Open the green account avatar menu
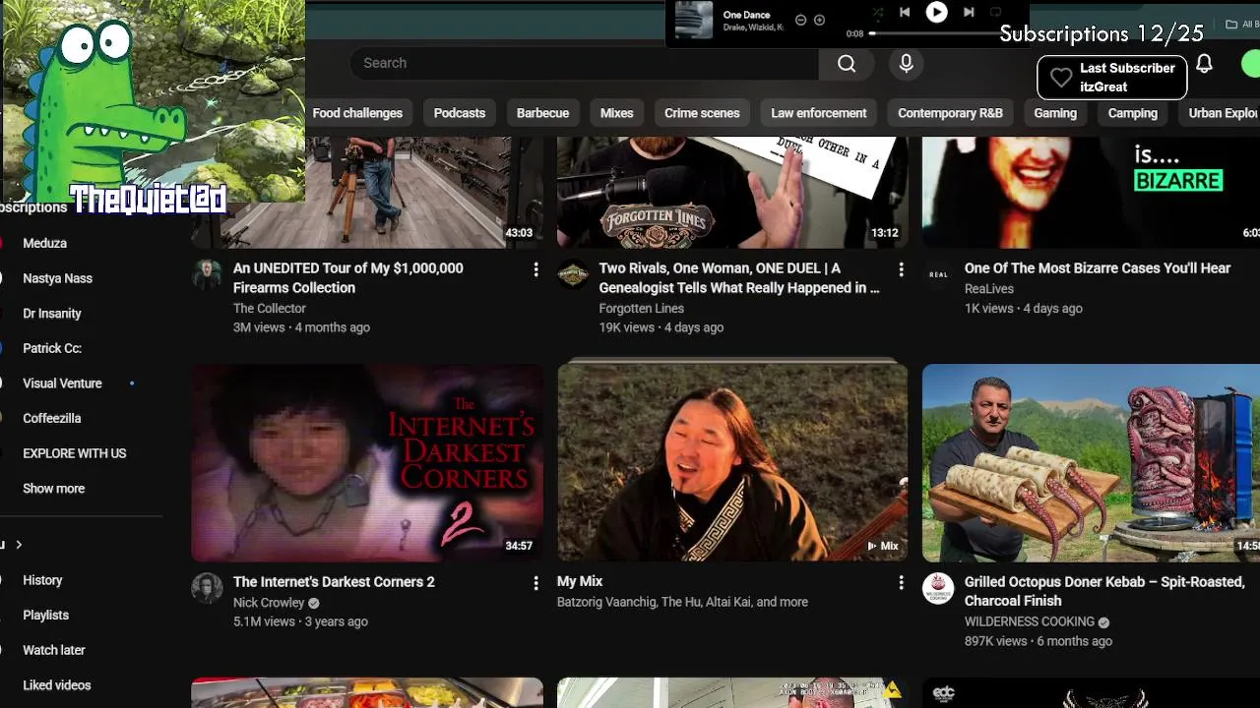This screenshot has width=1260, height=708. [1251, 64]
